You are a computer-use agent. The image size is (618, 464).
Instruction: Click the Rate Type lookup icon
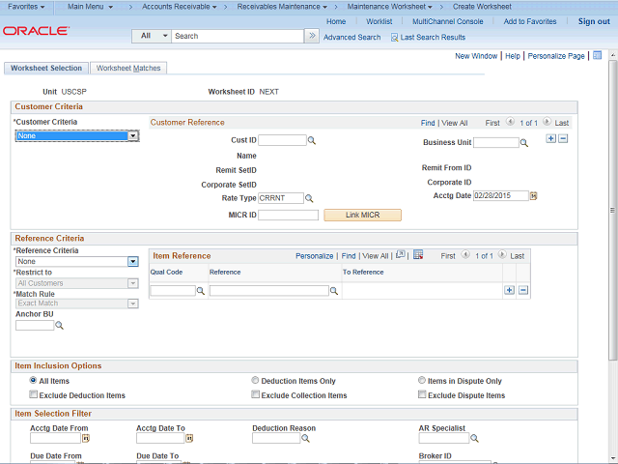pos(310,198)
